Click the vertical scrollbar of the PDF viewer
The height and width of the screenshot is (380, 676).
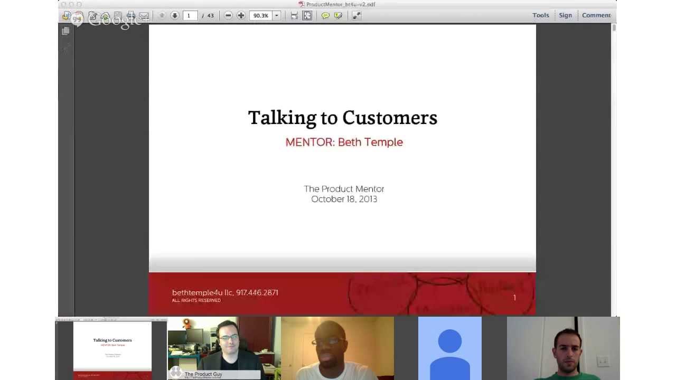click(614, 170)
